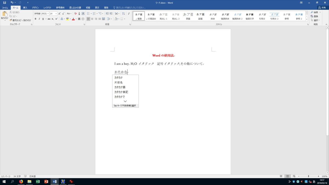
Task: Toggle left alignment for the paragraph
Action: 88,19
